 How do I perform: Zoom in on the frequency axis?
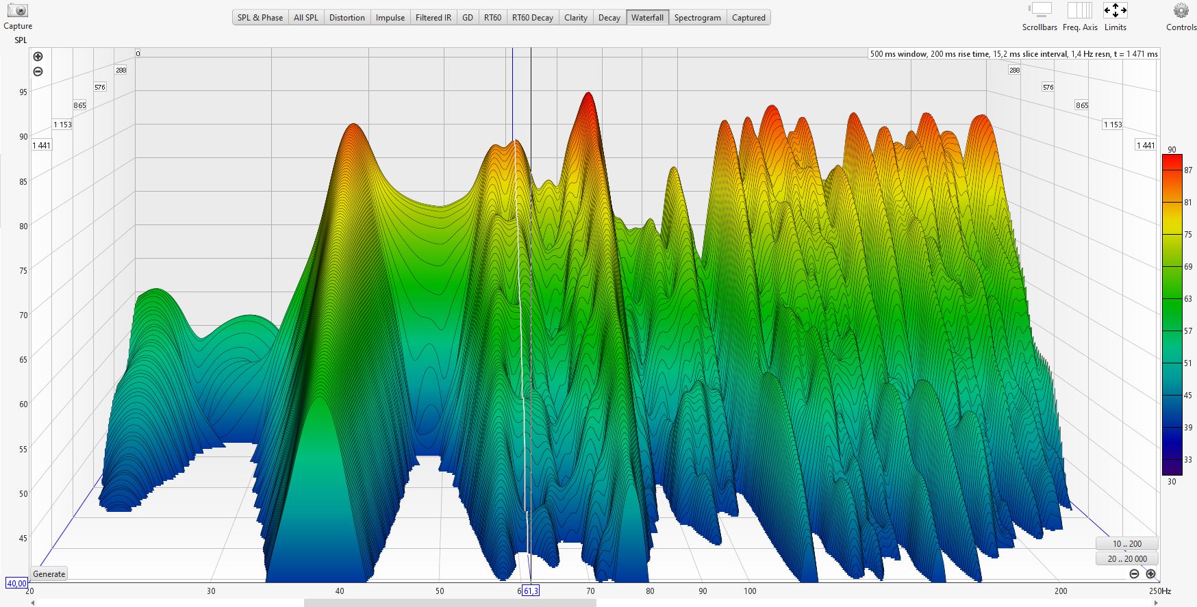click(x=1150, y=574)
